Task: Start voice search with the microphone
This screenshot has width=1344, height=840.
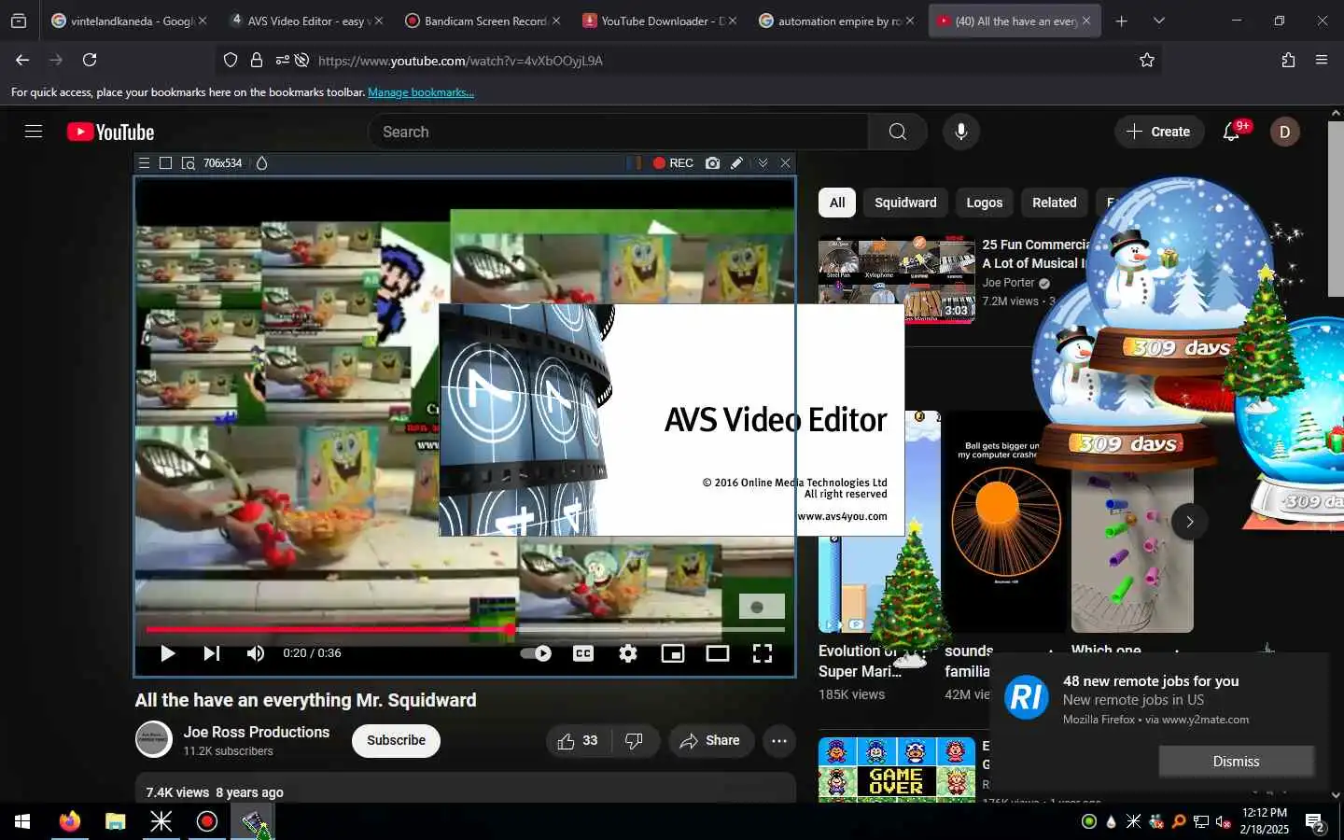Action: pos(961,132)
